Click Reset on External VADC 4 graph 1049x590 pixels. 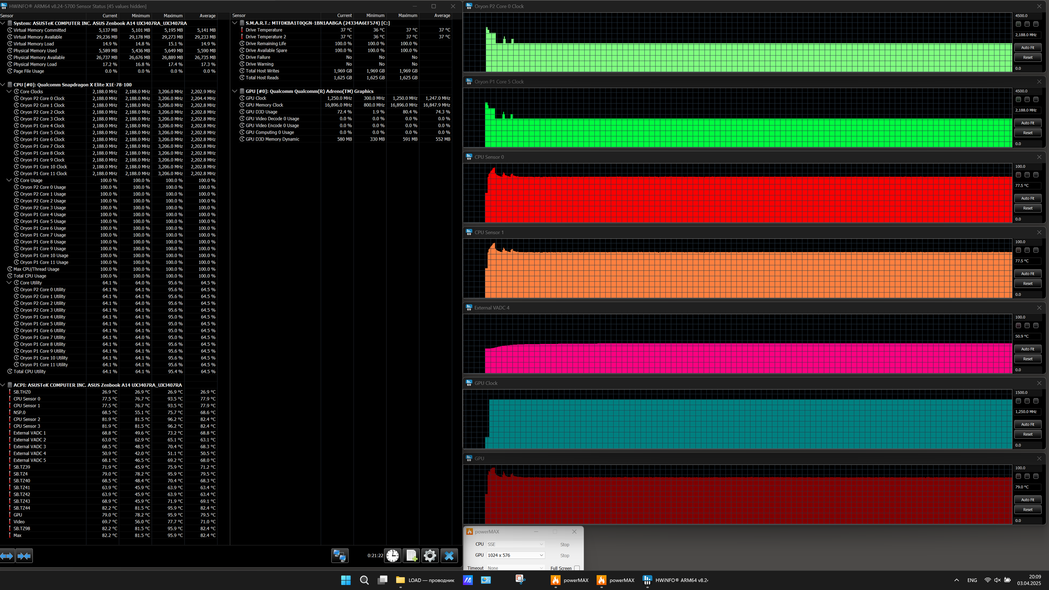click(x=1027, y=359)
